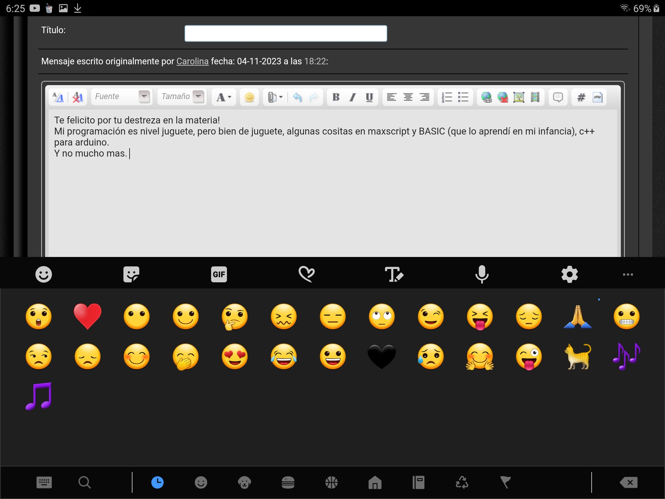Image resolution: width=665 pixels, height=499 pixels.
Task: Open the attachment paperclip dropdown
Action: point(275,97)
